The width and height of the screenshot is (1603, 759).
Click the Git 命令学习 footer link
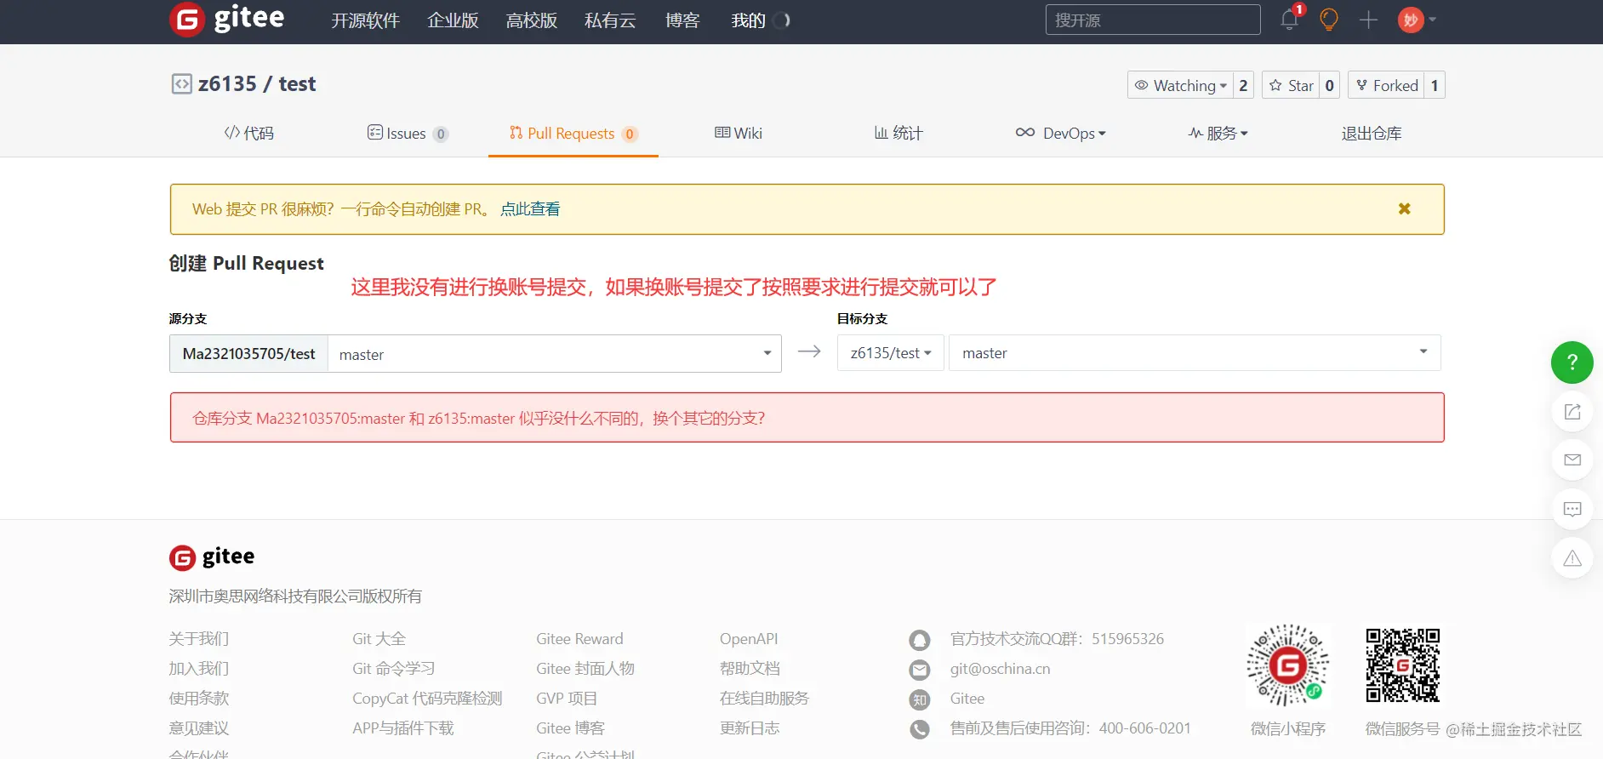coord(394,669)
